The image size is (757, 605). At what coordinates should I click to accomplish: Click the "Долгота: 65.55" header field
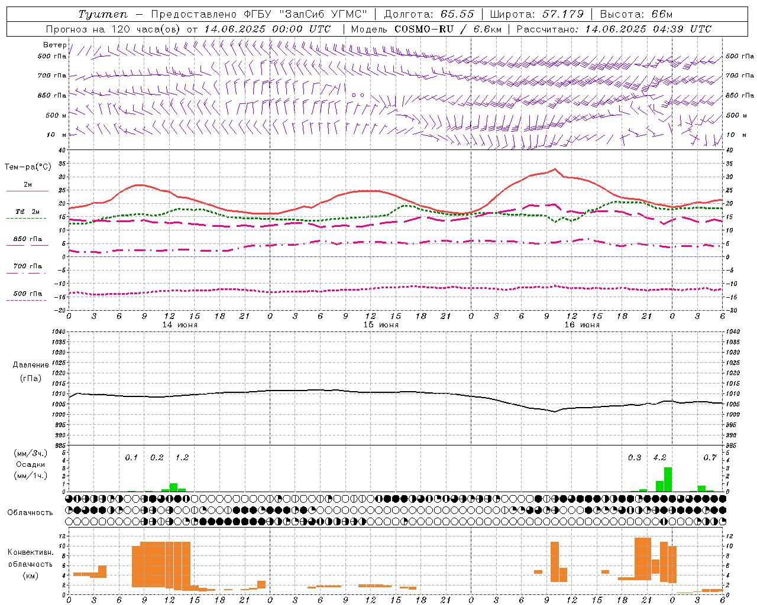429,14
